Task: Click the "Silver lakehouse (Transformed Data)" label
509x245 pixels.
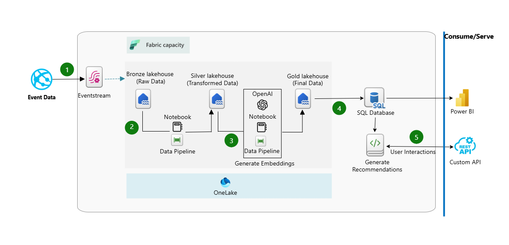Action: [212, 80]
